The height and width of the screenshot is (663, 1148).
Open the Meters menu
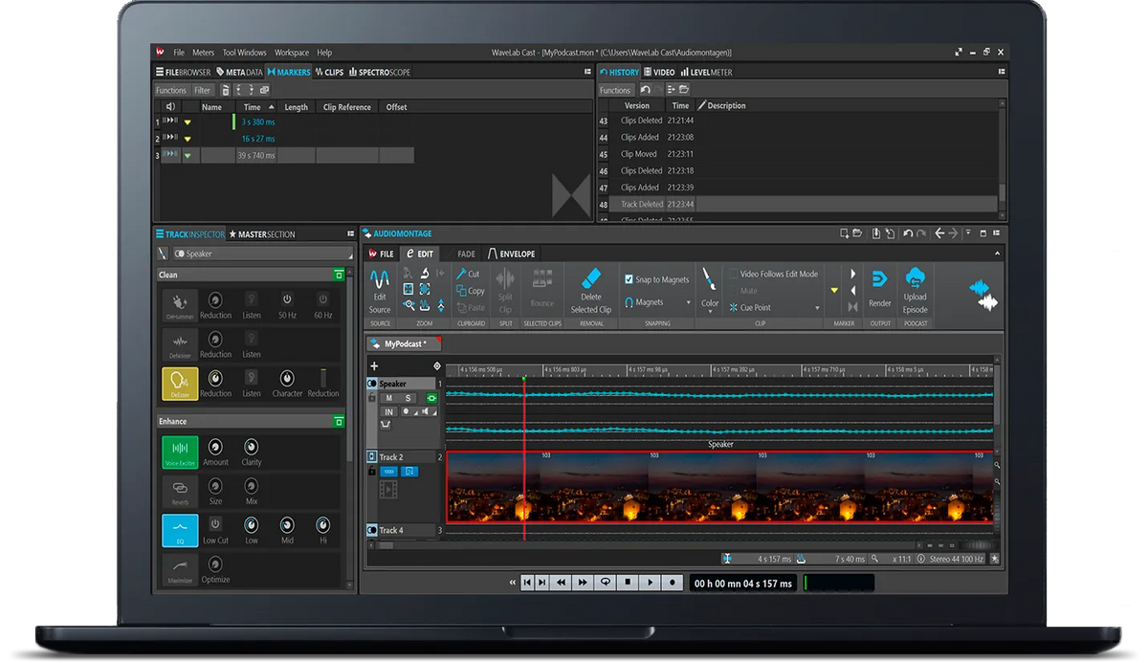pyautogui.click(x=204, y=53)
